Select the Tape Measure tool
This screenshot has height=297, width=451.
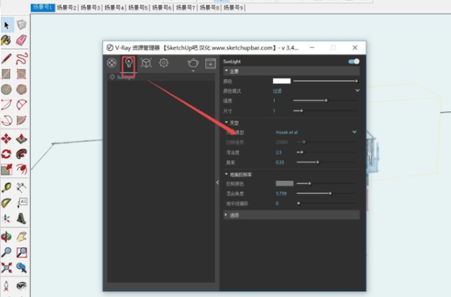[x=6, y=188]
